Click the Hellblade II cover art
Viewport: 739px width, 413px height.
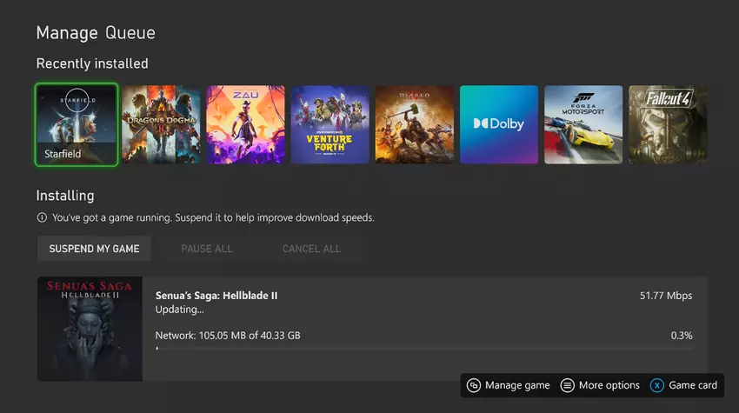point(90,330)
